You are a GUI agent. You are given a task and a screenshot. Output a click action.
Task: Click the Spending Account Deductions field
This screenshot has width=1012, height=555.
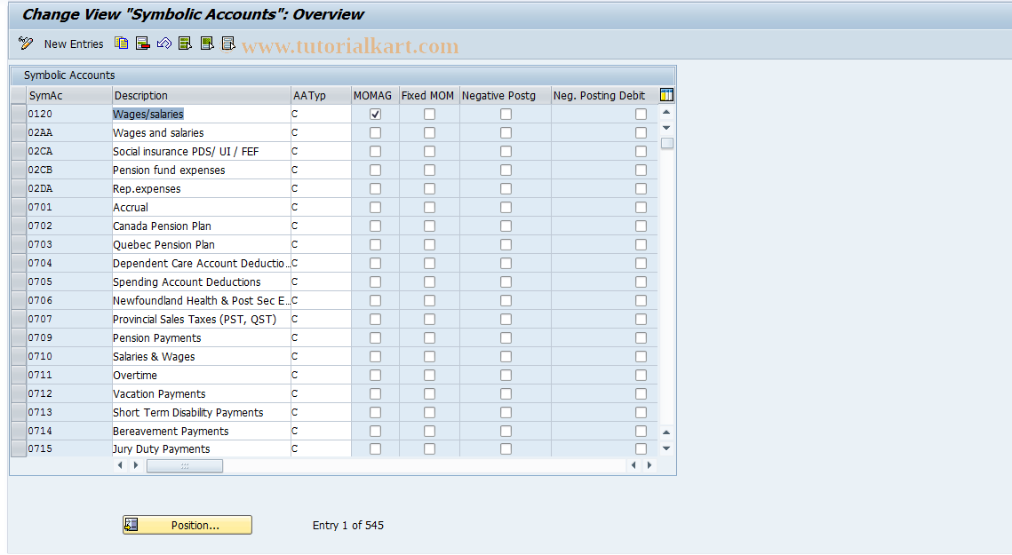tap(202, 282)
